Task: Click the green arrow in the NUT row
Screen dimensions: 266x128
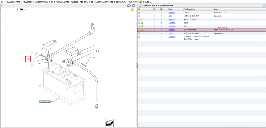Action: click(142, 27)
